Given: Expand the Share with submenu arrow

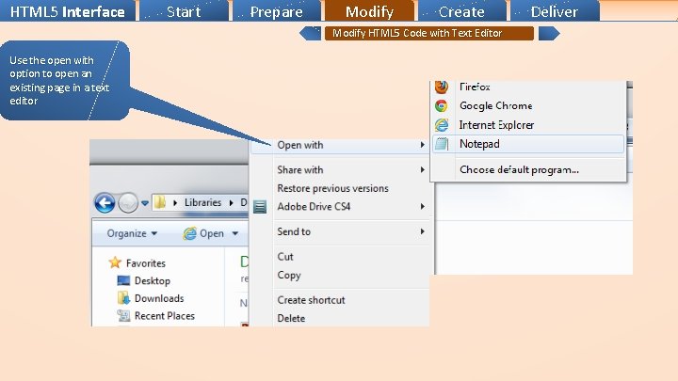Looking at the screenshot, I should click(422, 169).
